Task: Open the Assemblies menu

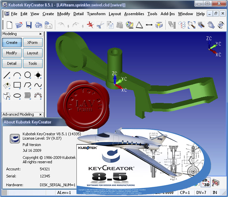Action: point(134,14)
